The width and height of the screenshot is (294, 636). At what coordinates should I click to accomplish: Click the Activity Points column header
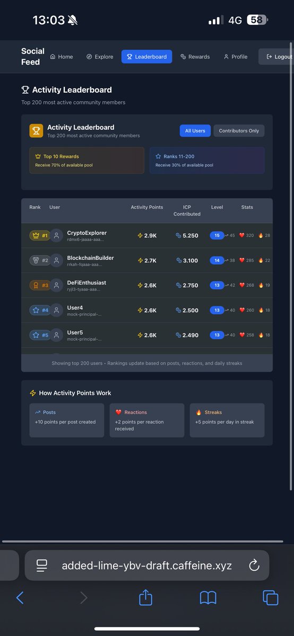[147, 207]
